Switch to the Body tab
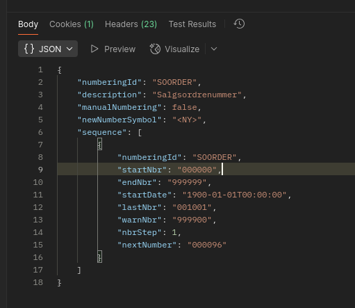 point(28,24)
